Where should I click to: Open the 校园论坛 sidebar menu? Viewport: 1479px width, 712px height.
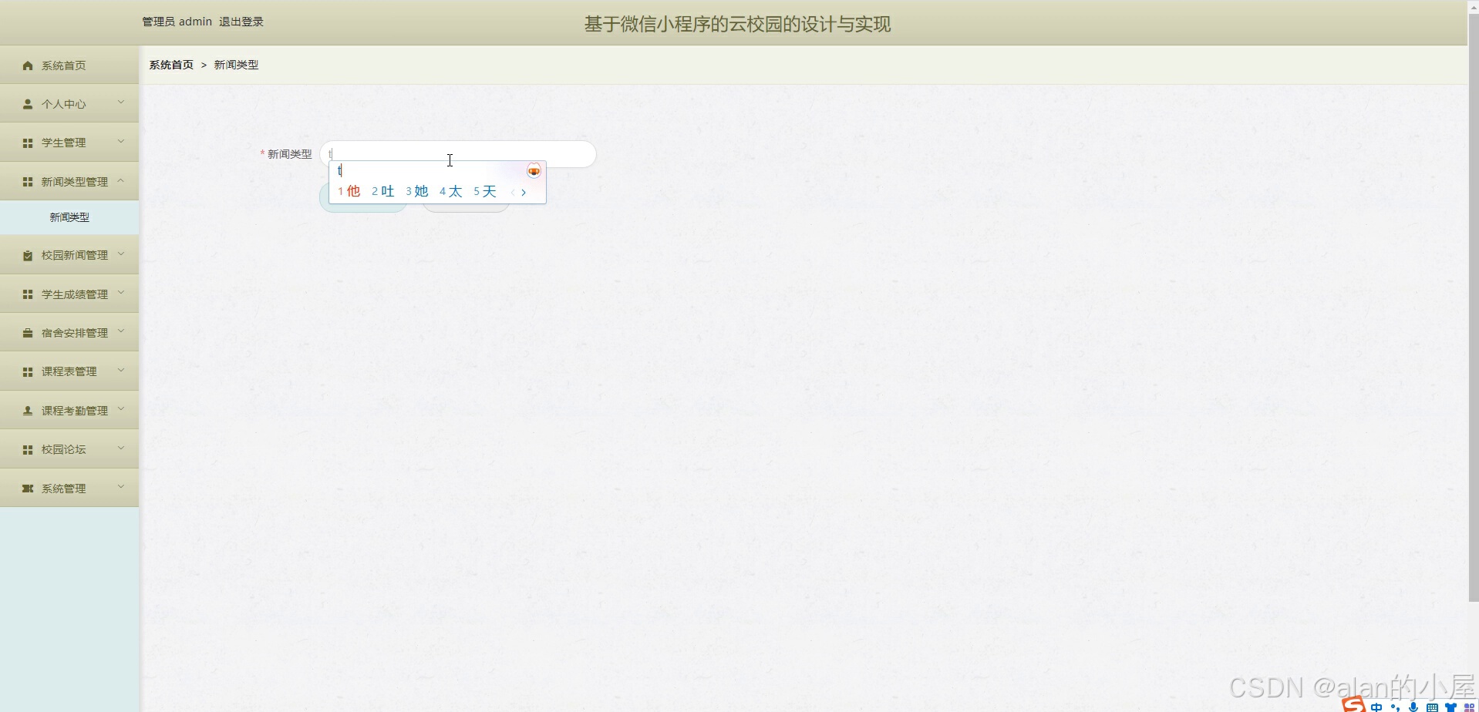coord(69,449)
